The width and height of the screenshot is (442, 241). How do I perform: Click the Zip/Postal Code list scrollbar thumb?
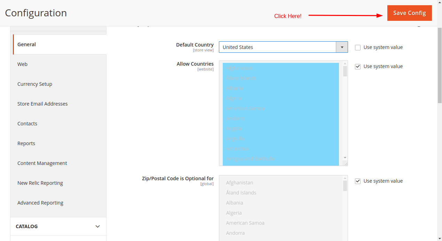(345, 185)
